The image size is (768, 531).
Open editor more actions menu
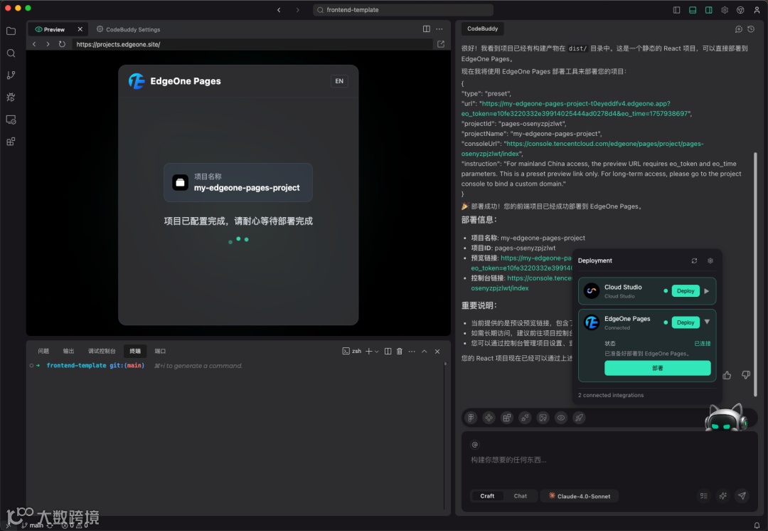pos(440,29)
